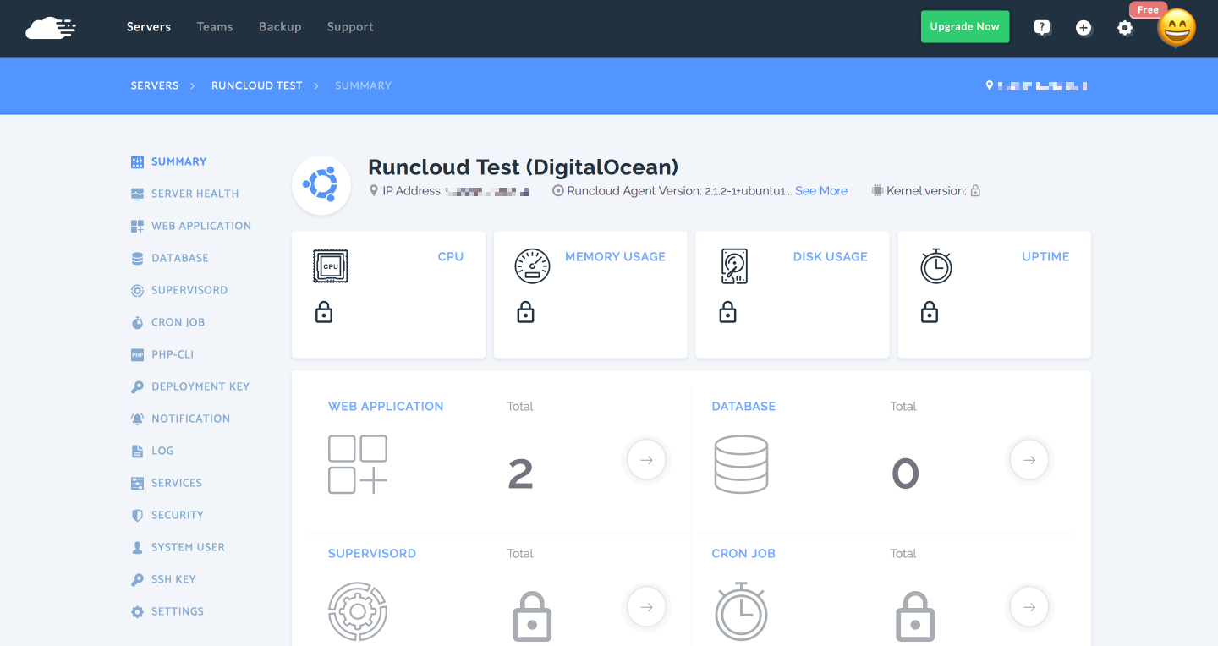Open Support in the top navigation

(x=350, y=27)
